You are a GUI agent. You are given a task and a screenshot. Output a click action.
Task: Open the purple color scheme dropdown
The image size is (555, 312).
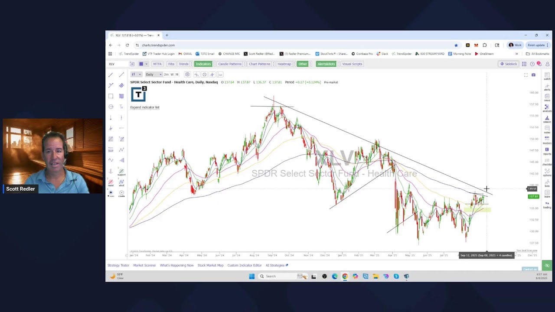tap(143, 64)
